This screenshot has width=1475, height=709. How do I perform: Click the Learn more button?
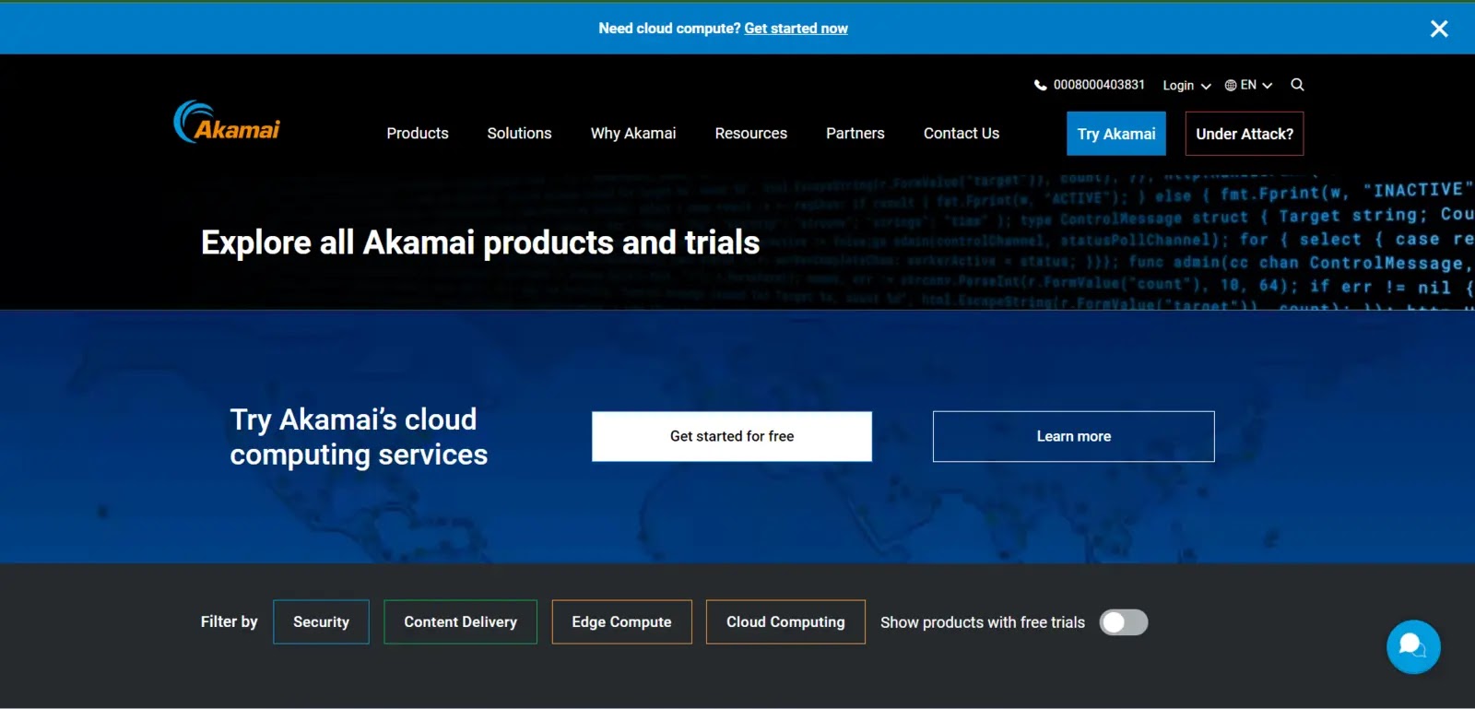point(1074,436)
